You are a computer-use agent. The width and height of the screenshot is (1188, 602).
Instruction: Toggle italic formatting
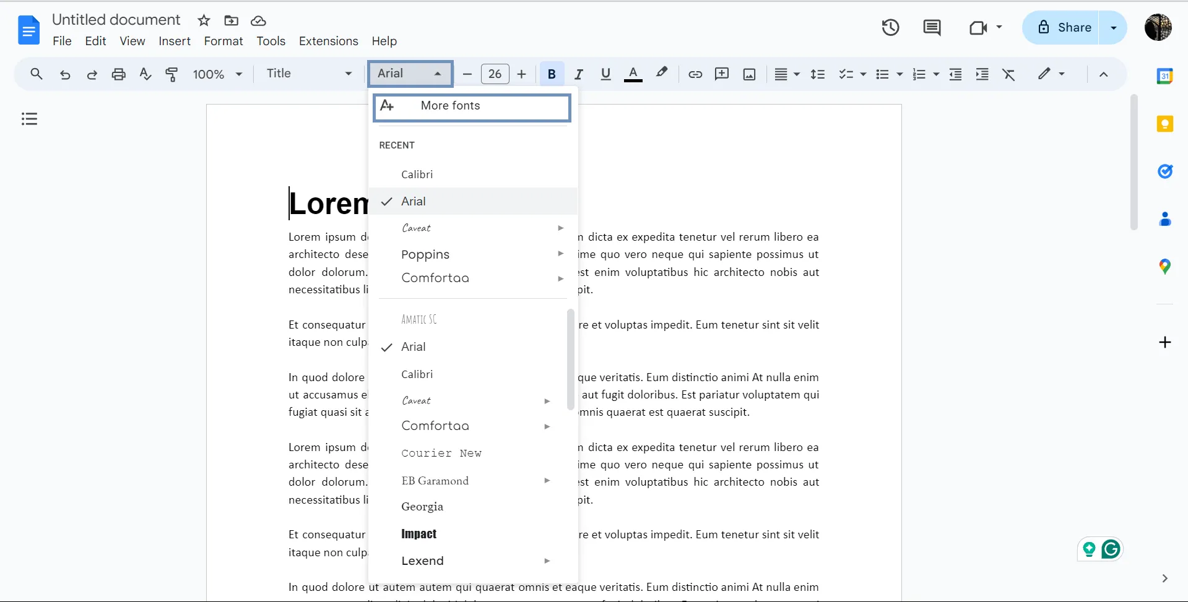[579, 74]
